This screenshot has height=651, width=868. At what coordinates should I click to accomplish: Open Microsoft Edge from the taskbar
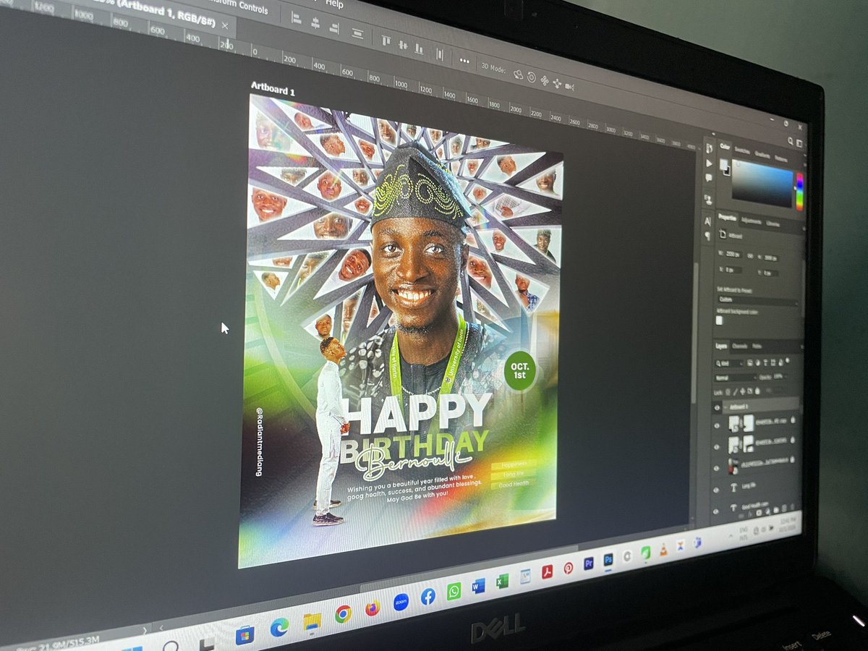click(x=279, y=627)
